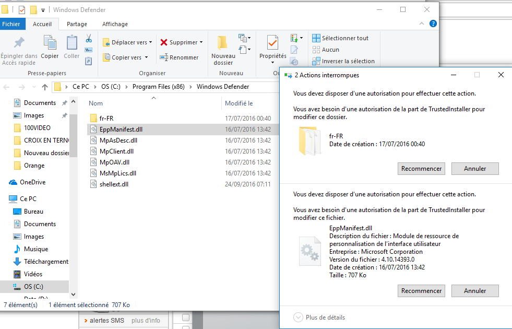Click the Cut scissors icon

pyautogui.click(x=89, y=39)
